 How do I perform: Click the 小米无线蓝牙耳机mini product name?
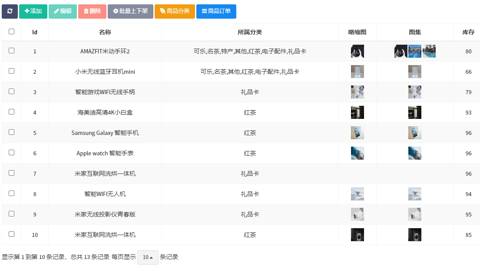(x=105, y=72)
